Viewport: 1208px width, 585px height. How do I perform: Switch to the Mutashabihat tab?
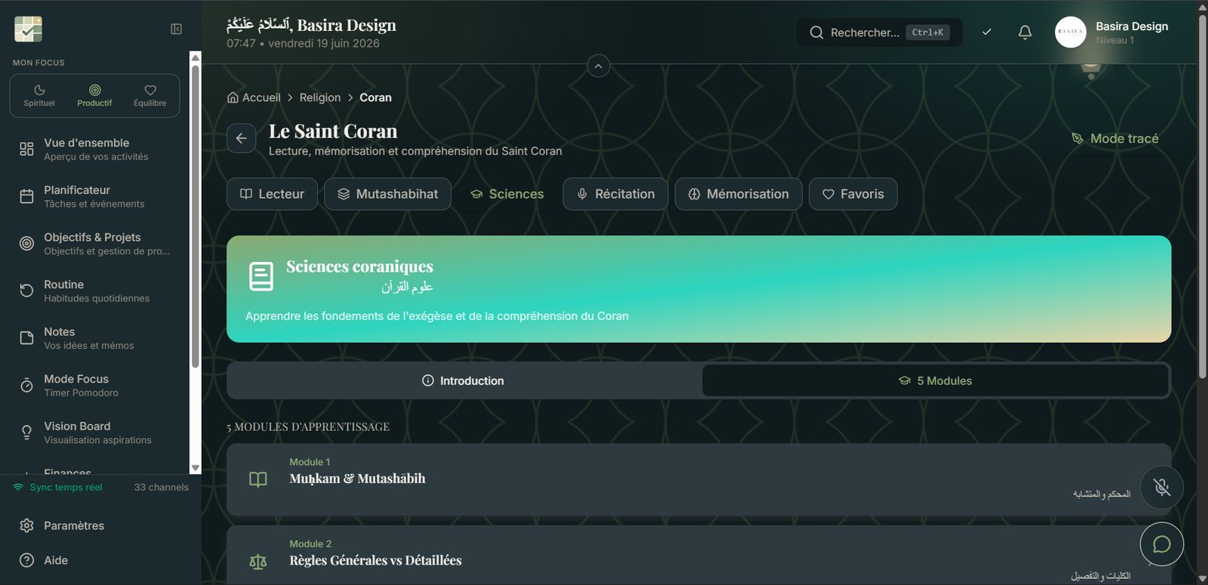387,194
